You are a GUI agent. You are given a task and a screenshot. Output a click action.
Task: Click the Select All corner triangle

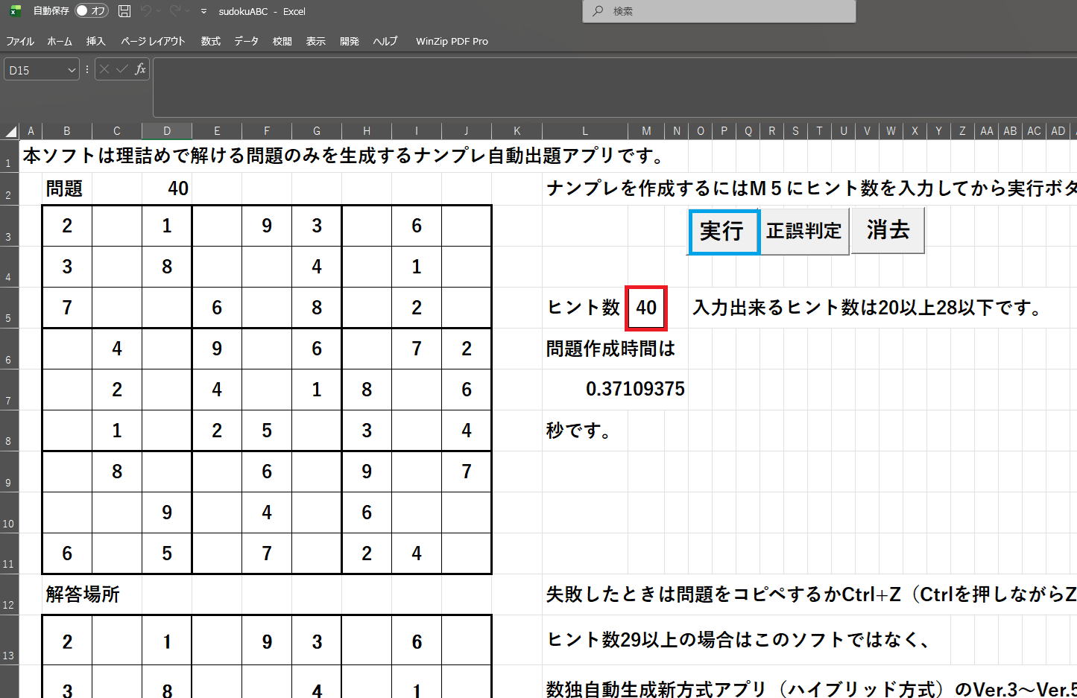pyautogui.click(x=10, y=132)
